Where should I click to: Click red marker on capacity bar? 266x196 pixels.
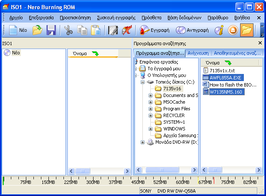(214, 180)
